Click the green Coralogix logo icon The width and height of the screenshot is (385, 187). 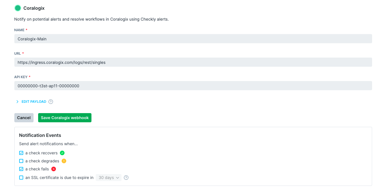tap(17, 8)
